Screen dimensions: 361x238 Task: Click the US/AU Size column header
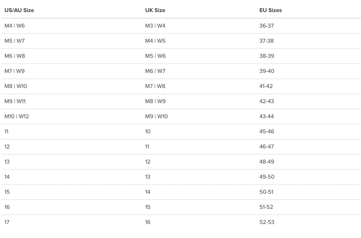pos(19,10)
